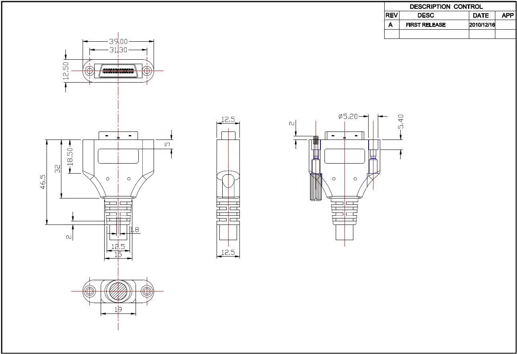Viewport: 517px width, 354px height.
Task: Click the 15 width dimension label
Action: tap(118, 254)
